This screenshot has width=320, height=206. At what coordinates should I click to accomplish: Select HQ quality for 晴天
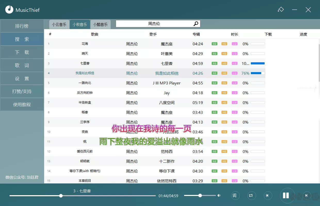tap(224, 54)
